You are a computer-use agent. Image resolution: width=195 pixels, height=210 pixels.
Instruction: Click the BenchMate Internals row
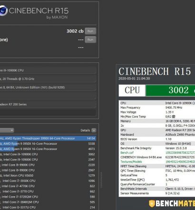click(x=157, y=189)
